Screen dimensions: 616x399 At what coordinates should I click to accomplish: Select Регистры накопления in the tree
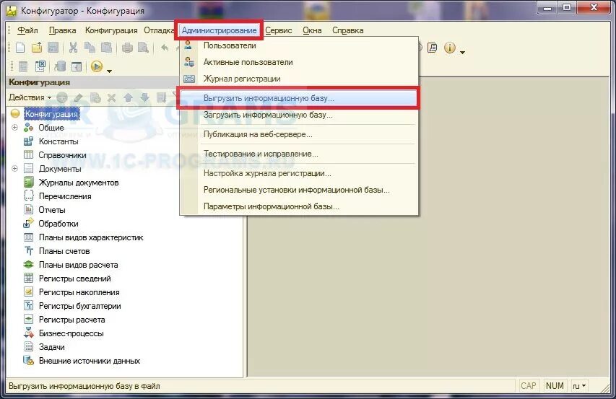tap(79, 292)
